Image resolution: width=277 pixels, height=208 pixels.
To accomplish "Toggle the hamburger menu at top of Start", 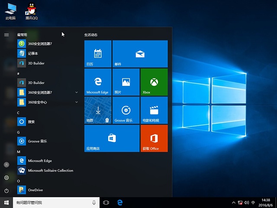I will (x=6, y=35).
